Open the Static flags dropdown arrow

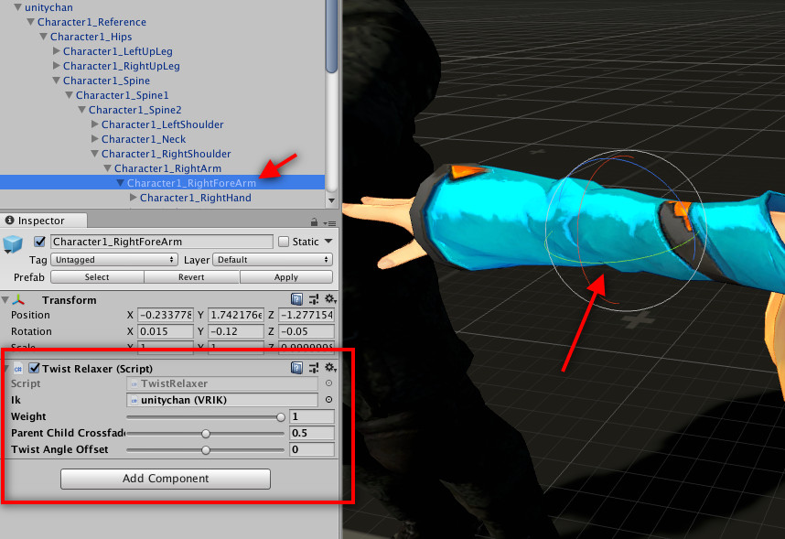[328, 242]
